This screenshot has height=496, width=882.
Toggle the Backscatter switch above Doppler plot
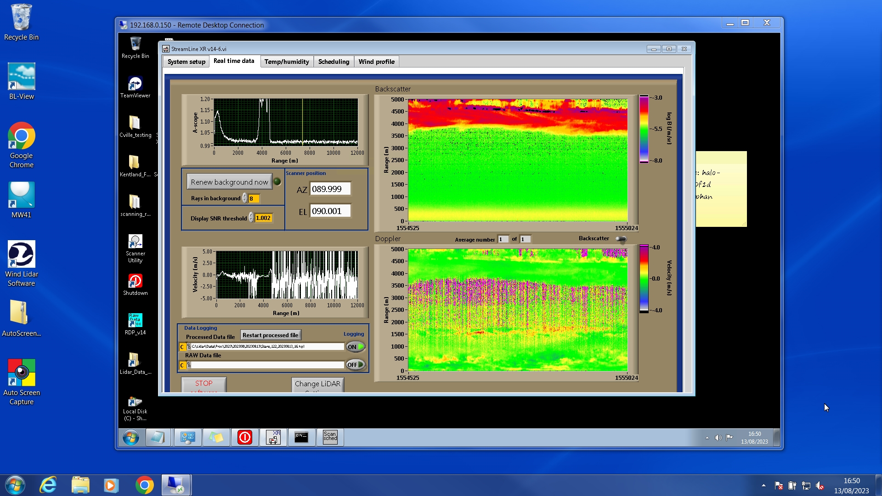click(621, 239)
